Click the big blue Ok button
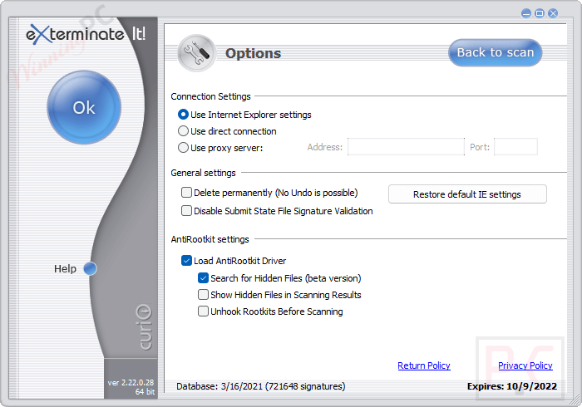 click(84, 107)
